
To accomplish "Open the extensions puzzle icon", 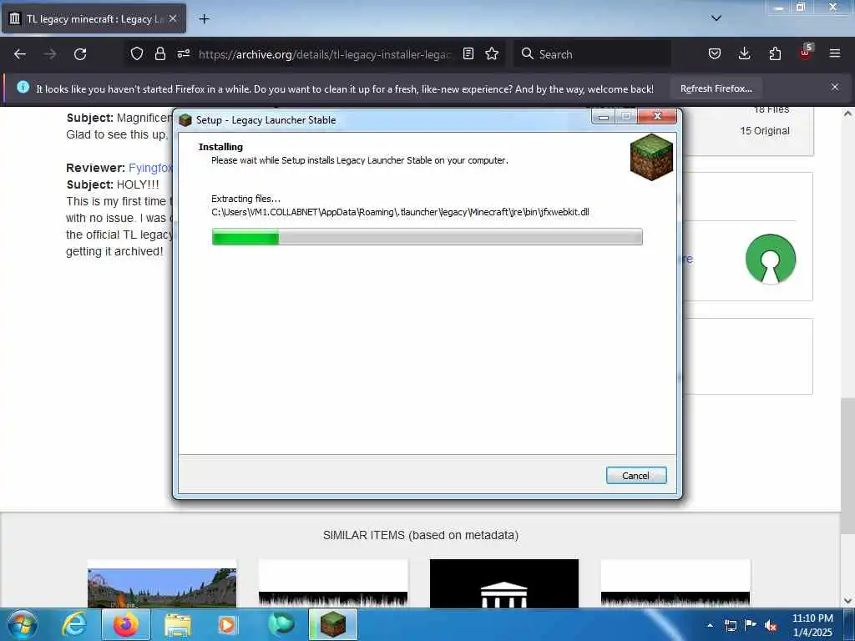I will 775,53.
